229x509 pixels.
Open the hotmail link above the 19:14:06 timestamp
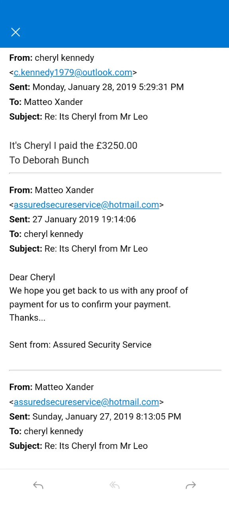[x=86, y=205]
